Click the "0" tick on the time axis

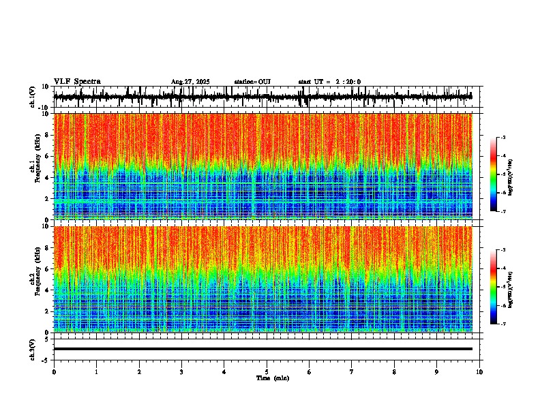click(x=54, y=372)
